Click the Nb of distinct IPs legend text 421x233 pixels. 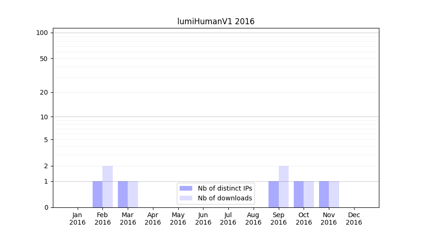coord(225,188)
